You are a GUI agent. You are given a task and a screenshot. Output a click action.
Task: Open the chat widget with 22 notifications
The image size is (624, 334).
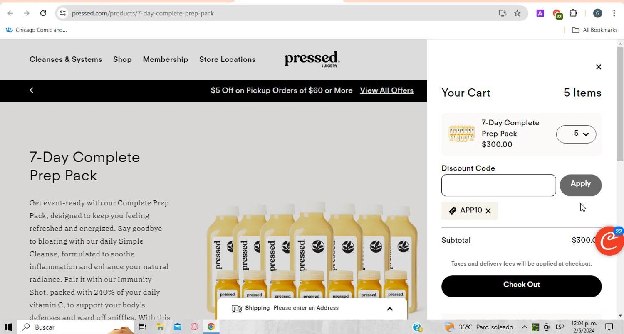[x=609, y=241]
